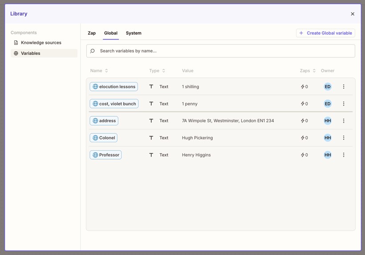Close the Library dialog
The width and height of the screenshot is (365, 255).
353,14
